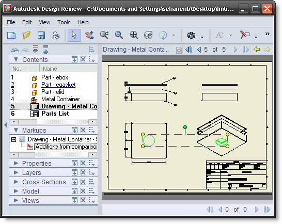Select the arrow Select tool
Screen dimensions: 282x224
click(x=74, y=35)
